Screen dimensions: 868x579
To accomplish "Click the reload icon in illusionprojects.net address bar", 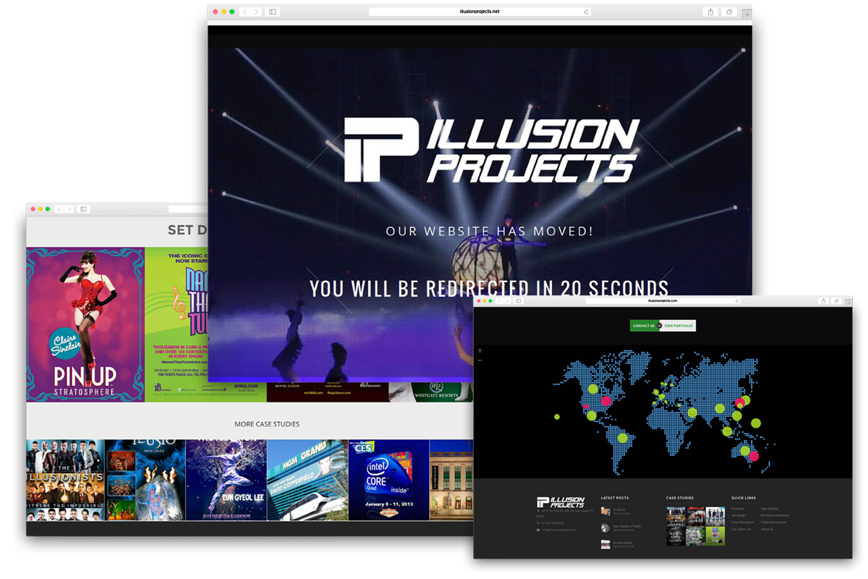I will 587,12.
